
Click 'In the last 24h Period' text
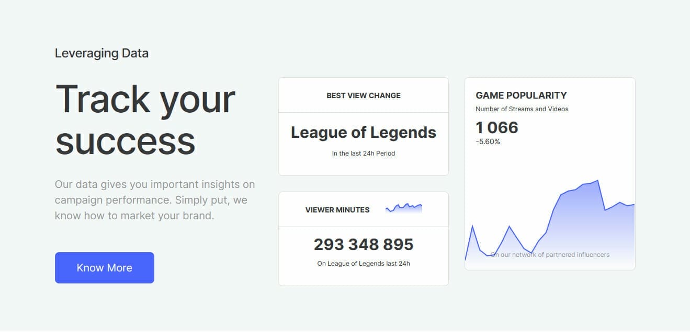pyautogui.click(x=363, y=153)
